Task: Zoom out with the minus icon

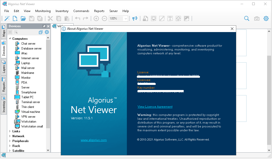Action: [x=104, y=18]
